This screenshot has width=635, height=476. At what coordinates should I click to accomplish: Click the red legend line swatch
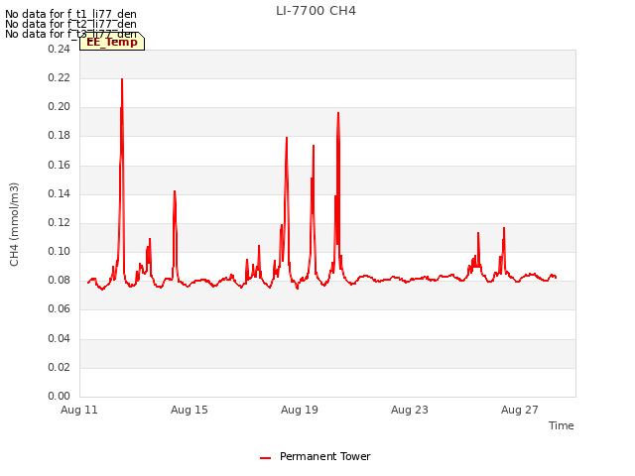(265, 458)
